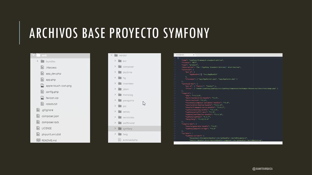This screenshot has height=175, width=312.
Task: Open the LICENSE file
Action: (47, 129)
